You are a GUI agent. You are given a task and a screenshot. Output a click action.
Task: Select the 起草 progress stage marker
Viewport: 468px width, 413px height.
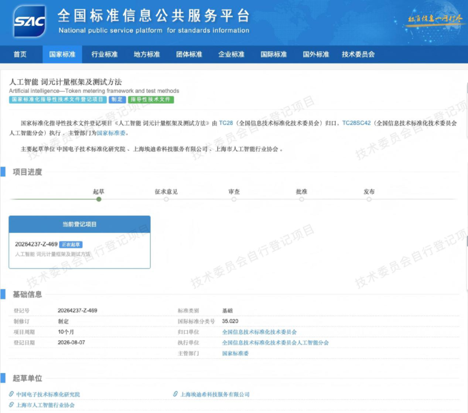pos(99,199)
